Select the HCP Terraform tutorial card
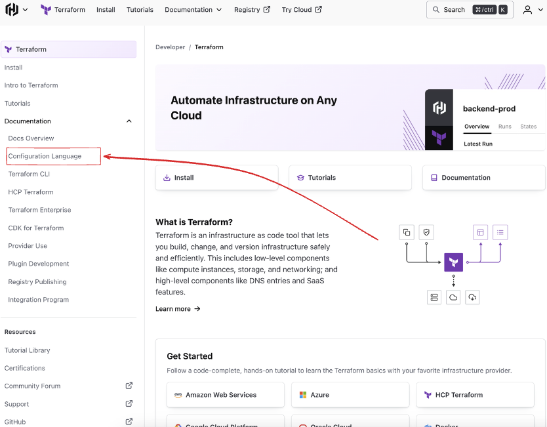The width and height of the screenshot is (547, 427). [x=475, y=395]
